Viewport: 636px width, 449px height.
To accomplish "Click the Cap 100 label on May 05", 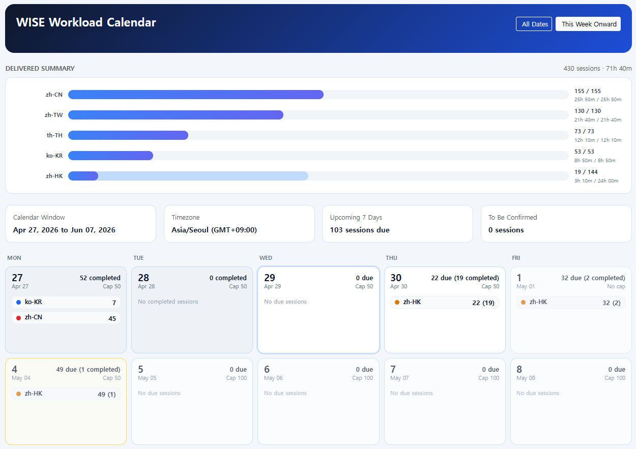I will point(237,378).
